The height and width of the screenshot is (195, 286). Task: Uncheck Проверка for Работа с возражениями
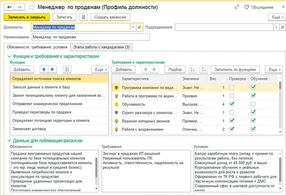pyautogui.click(x=232, y=129)
